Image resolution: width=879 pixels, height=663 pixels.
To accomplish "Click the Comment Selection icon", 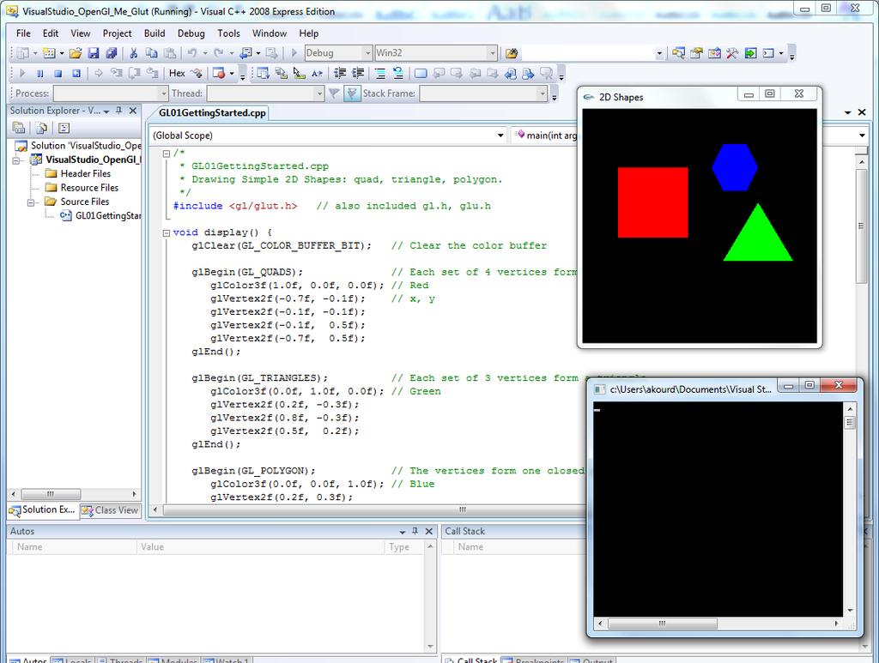I will [x=379, y=73].
